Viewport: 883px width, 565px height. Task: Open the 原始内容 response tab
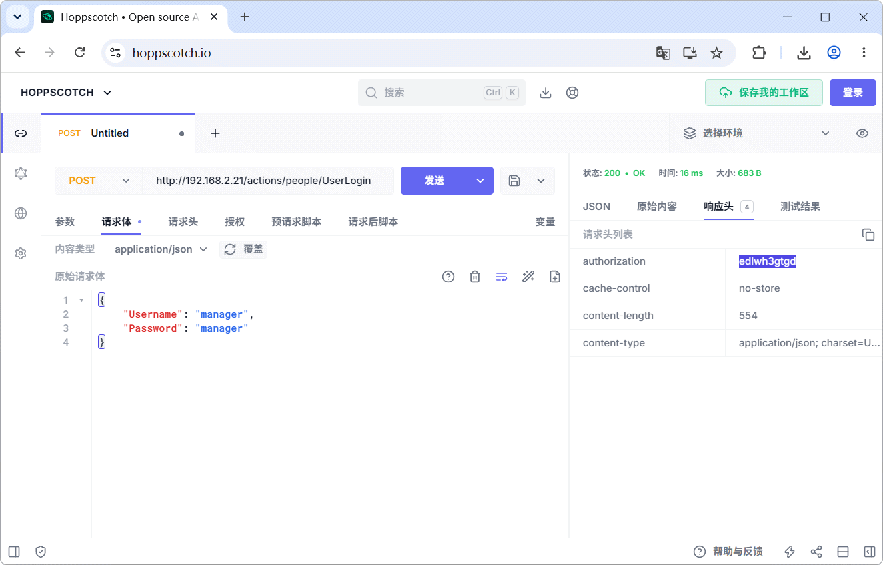pyautogui.click(x=656, y=207)
